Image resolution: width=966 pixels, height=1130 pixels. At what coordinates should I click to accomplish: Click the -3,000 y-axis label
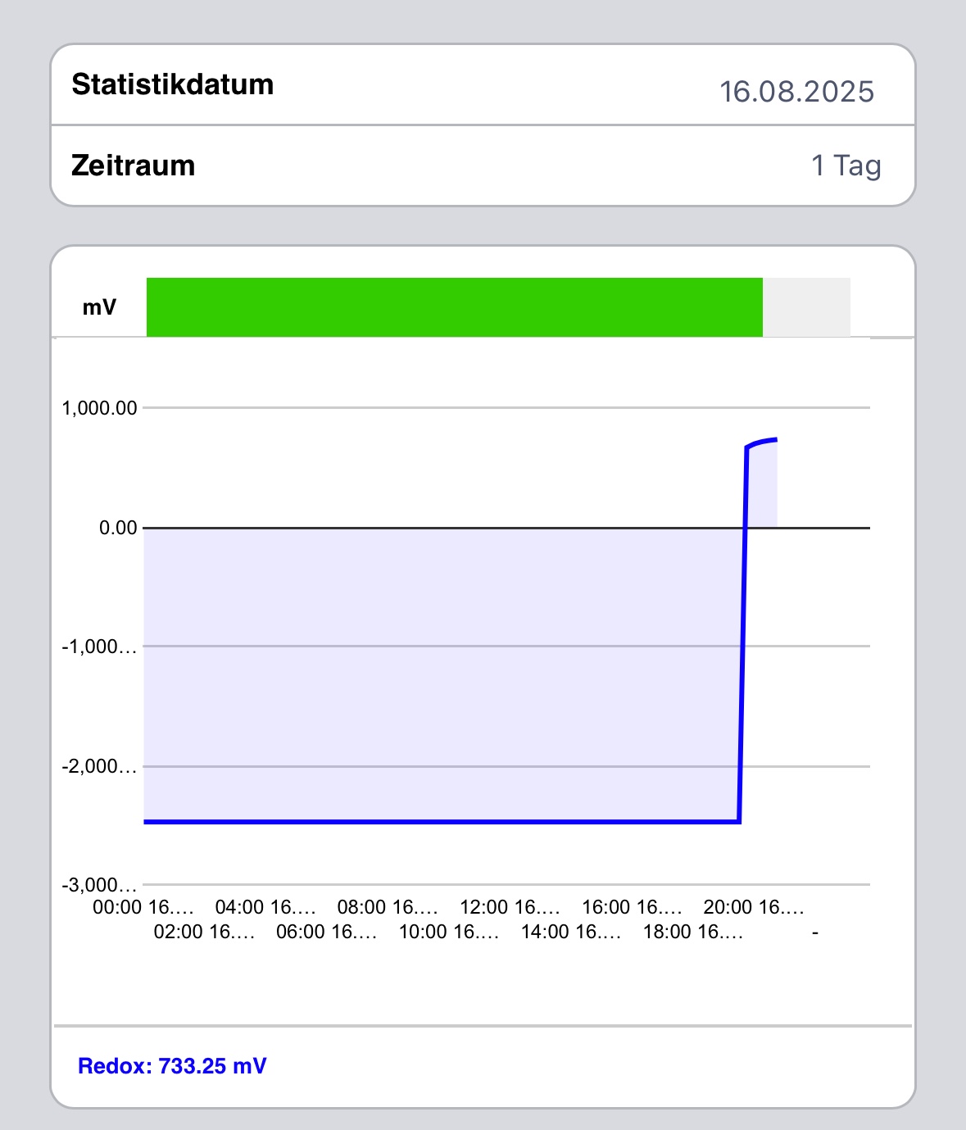99,885
